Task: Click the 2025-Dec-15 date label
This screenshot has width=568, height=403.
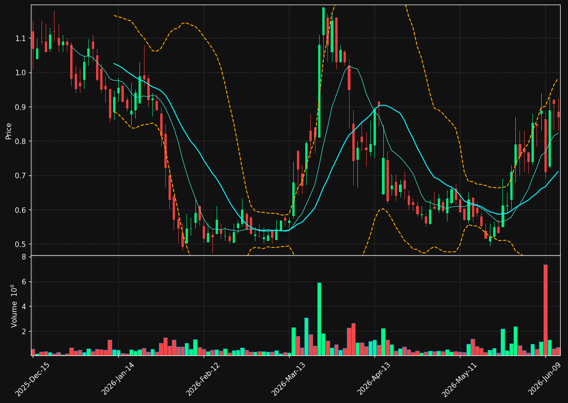Action: (32, 379)
